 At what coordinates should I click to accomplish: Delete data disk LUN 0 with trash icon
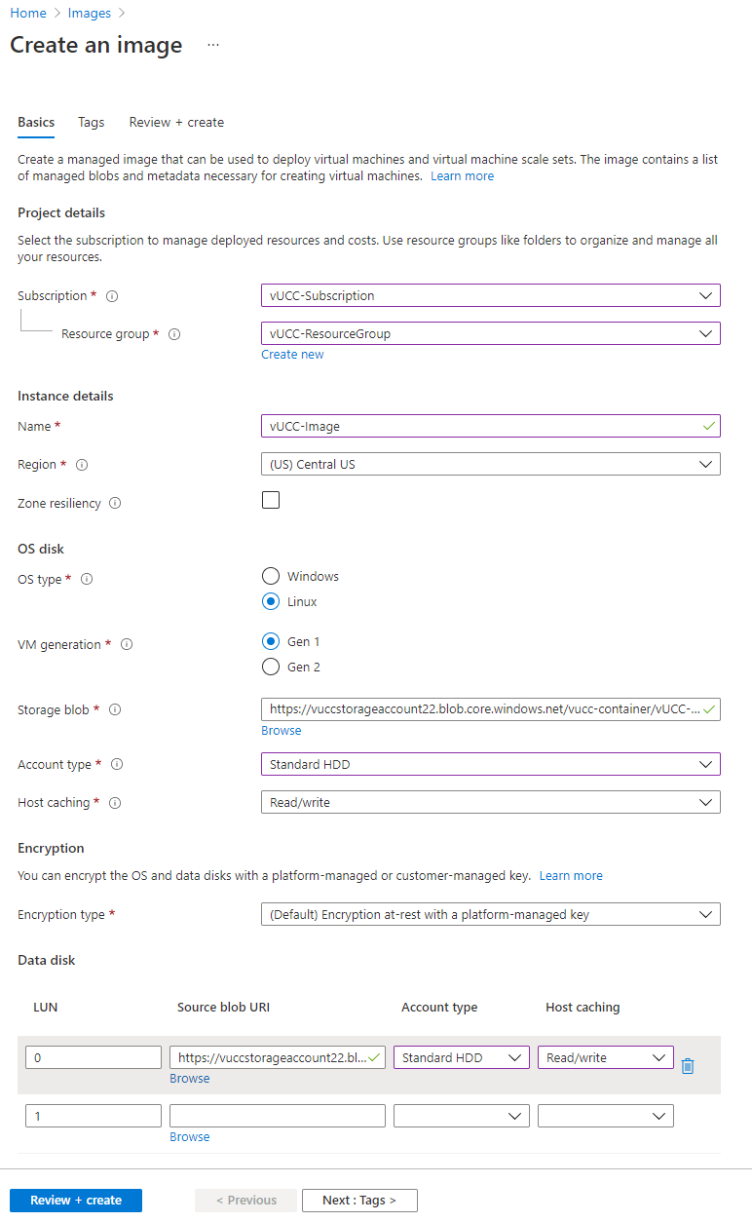click(688, 1065)
